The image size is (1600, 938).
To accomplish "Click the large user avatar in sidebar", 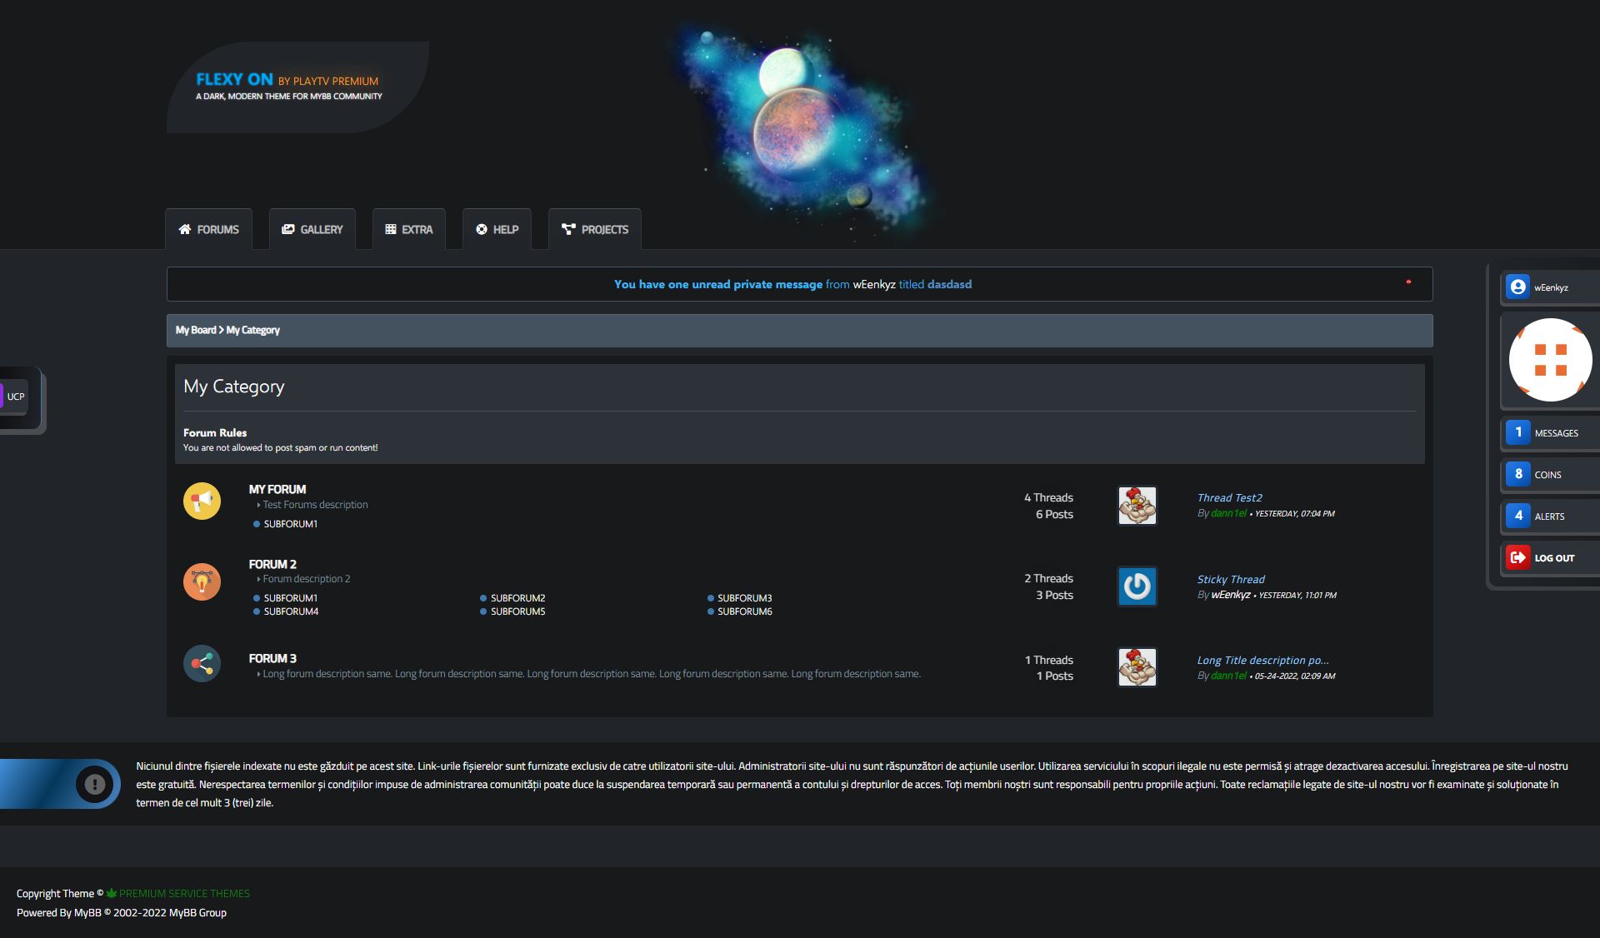I will pos(1550,360).
